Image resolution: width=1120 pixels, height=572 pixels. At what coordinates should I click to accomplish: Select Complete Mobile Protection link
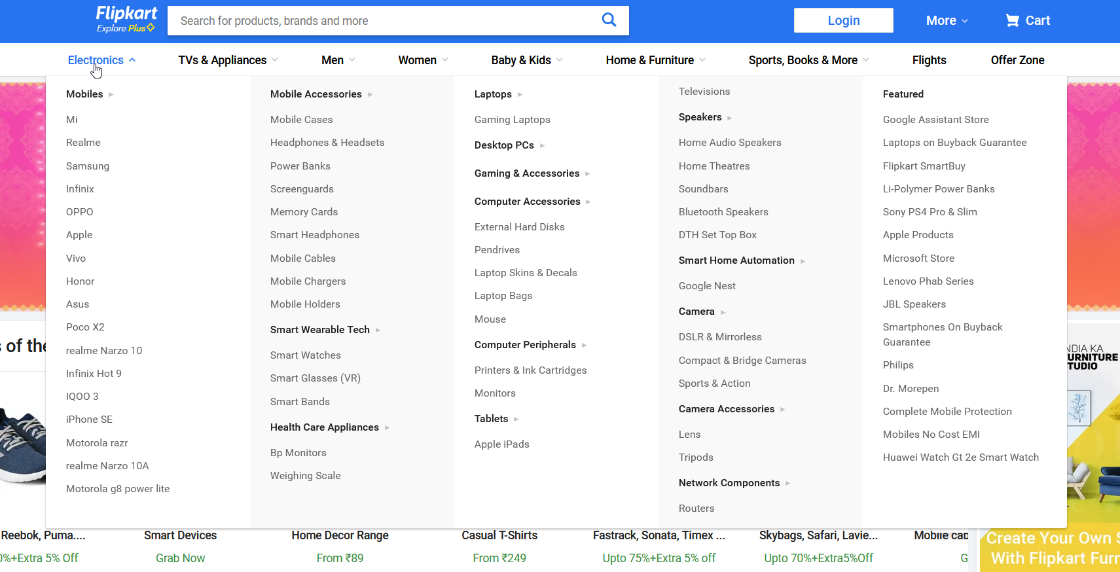(947, 412)
